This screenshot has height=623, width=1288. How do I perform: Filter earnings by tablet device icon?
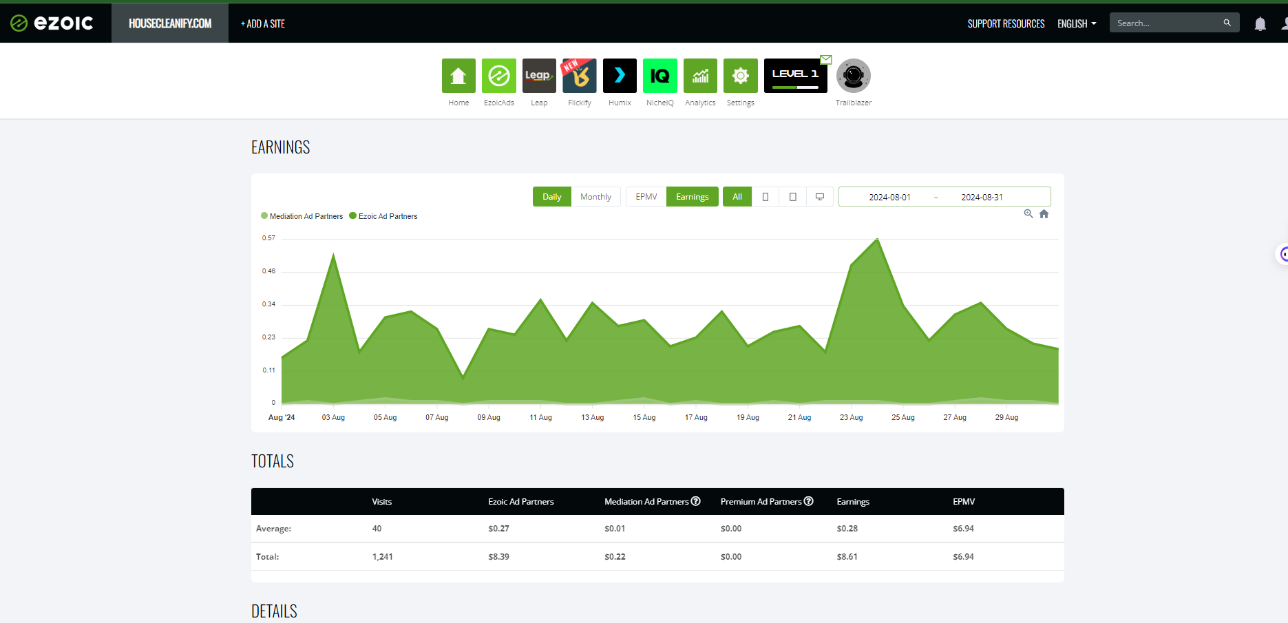click(793, 197)
